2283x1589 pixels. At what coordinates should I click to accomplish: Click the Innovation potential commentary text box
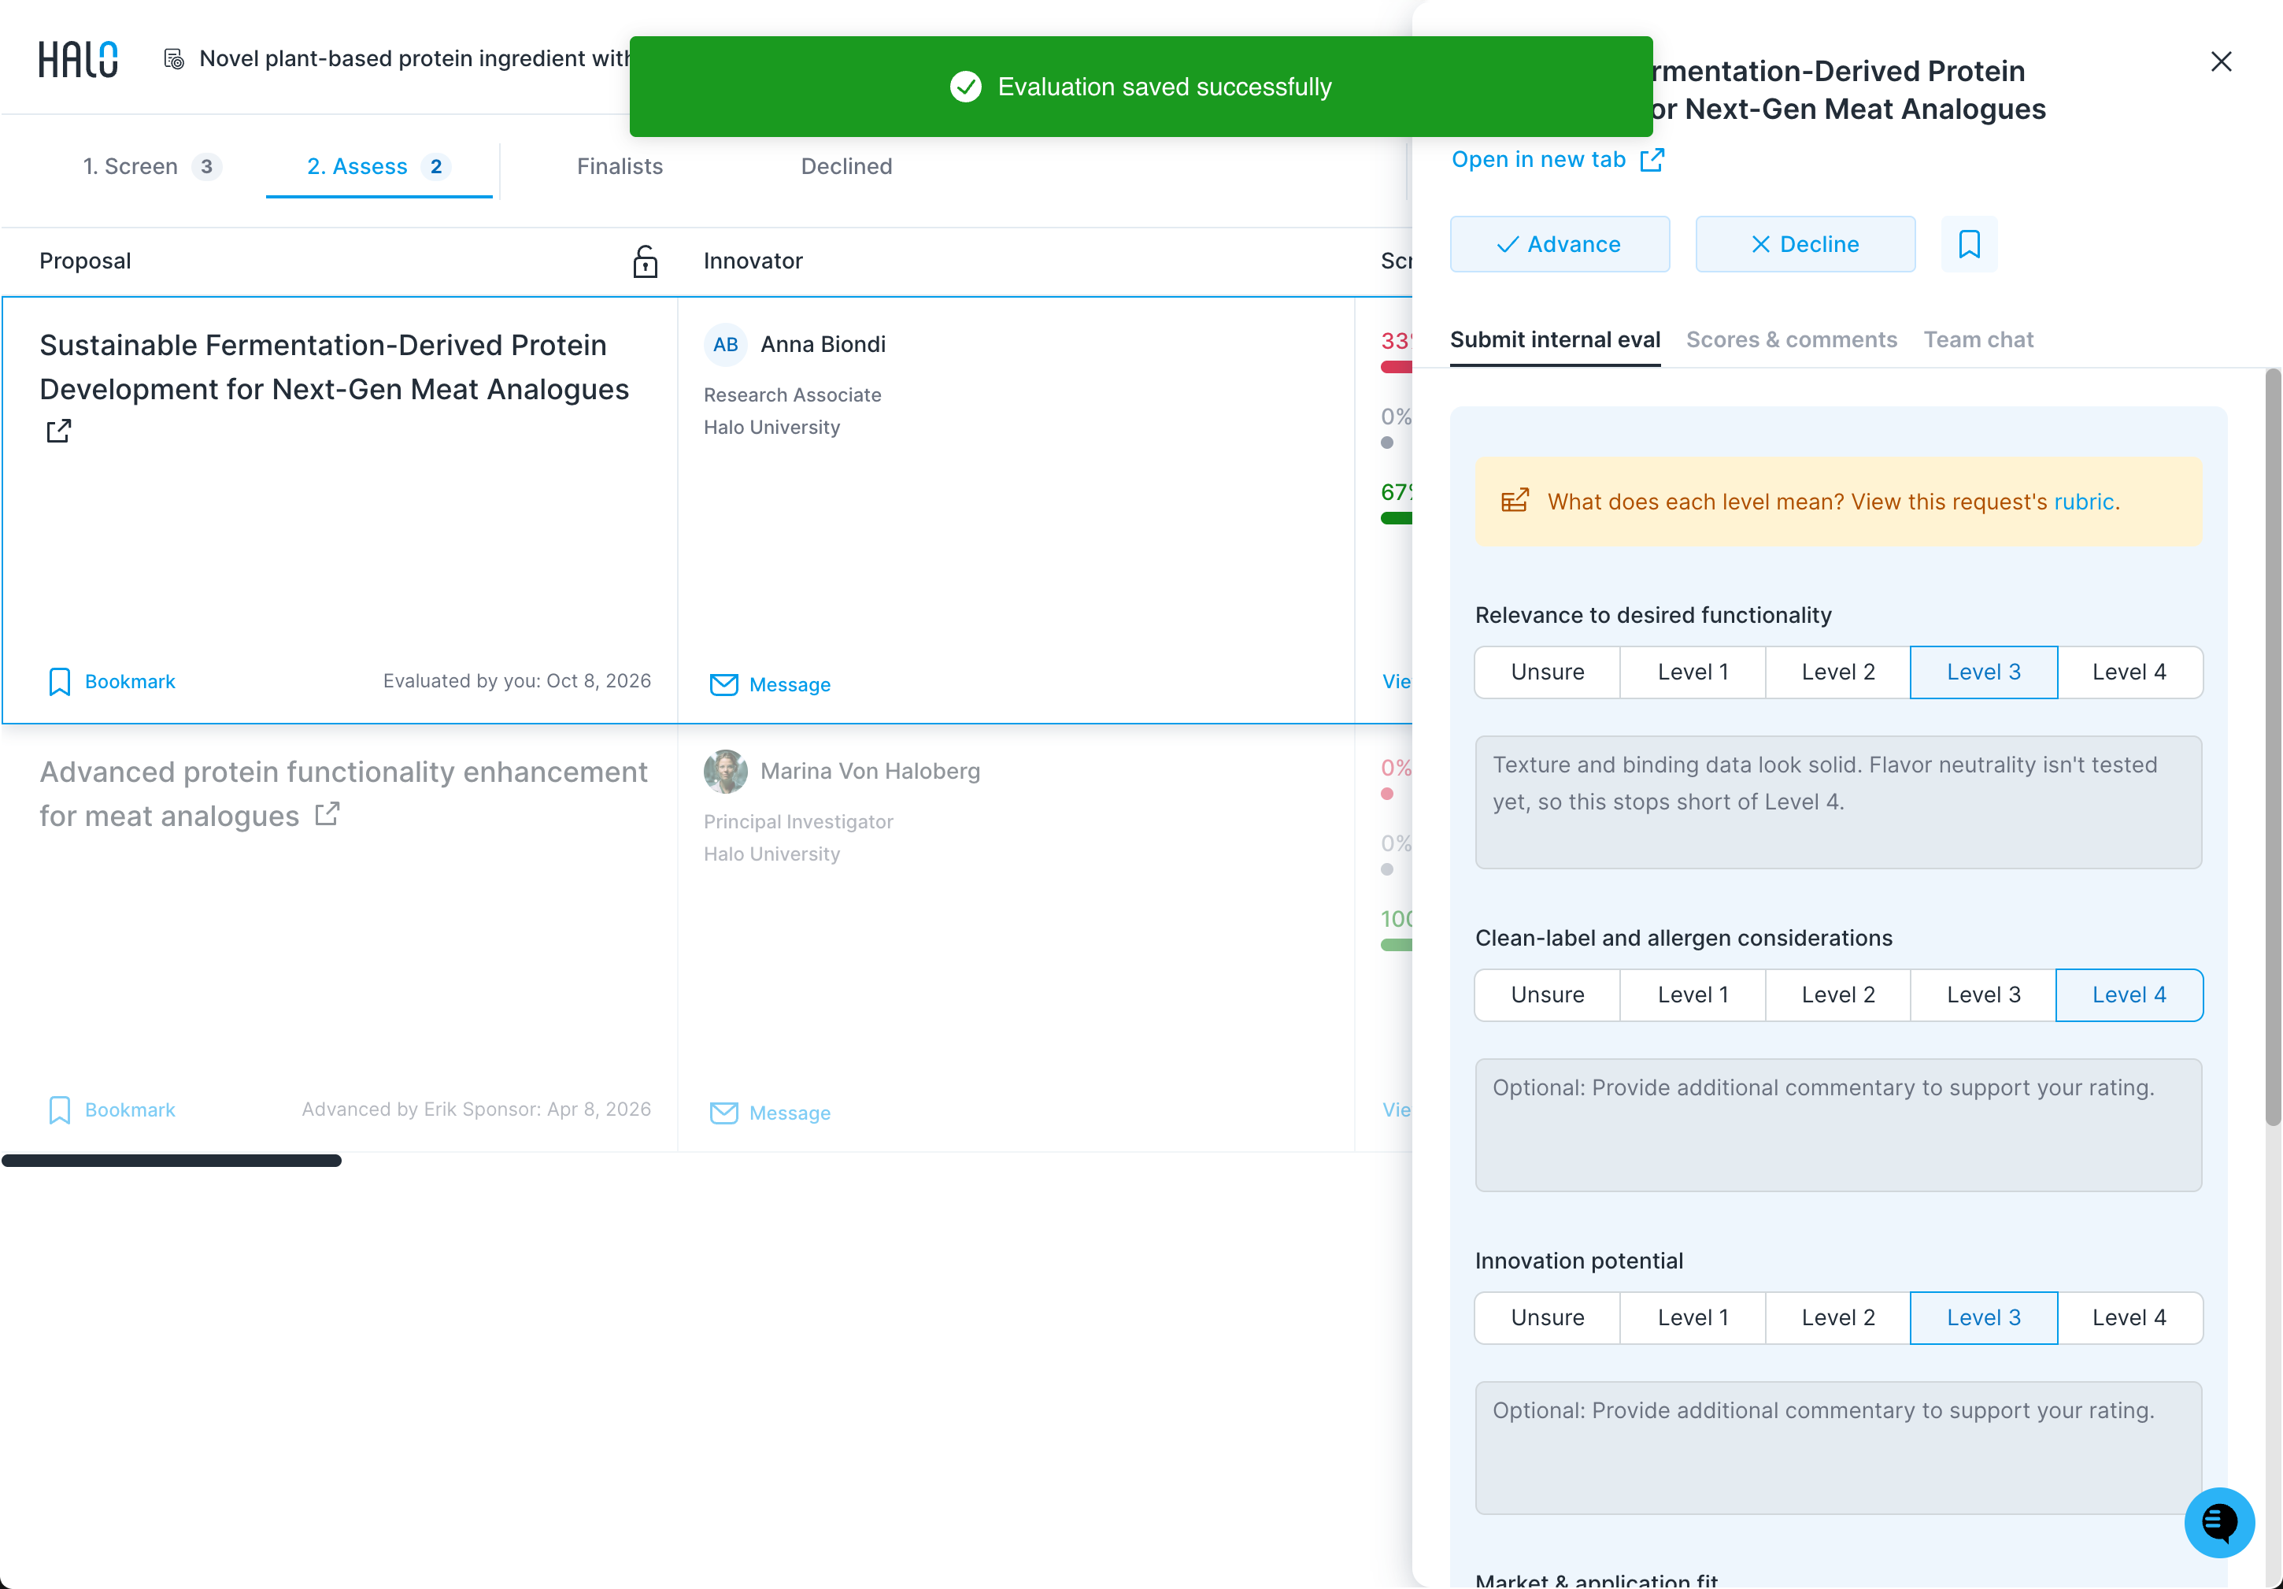[1837, 1449]
